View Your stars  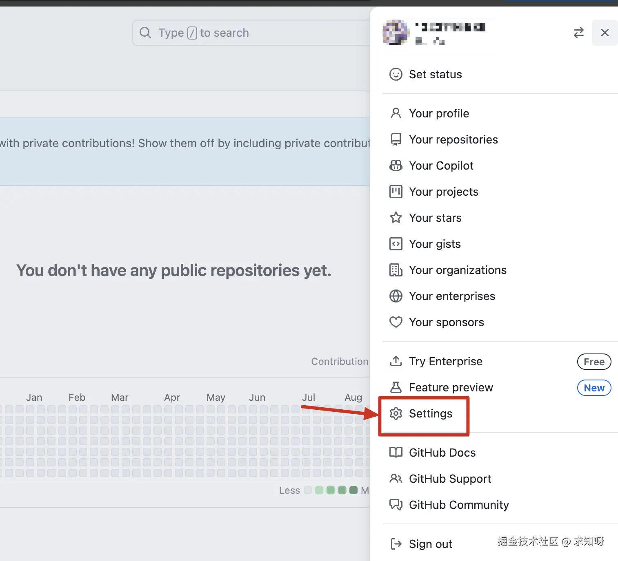coord(500,218)
